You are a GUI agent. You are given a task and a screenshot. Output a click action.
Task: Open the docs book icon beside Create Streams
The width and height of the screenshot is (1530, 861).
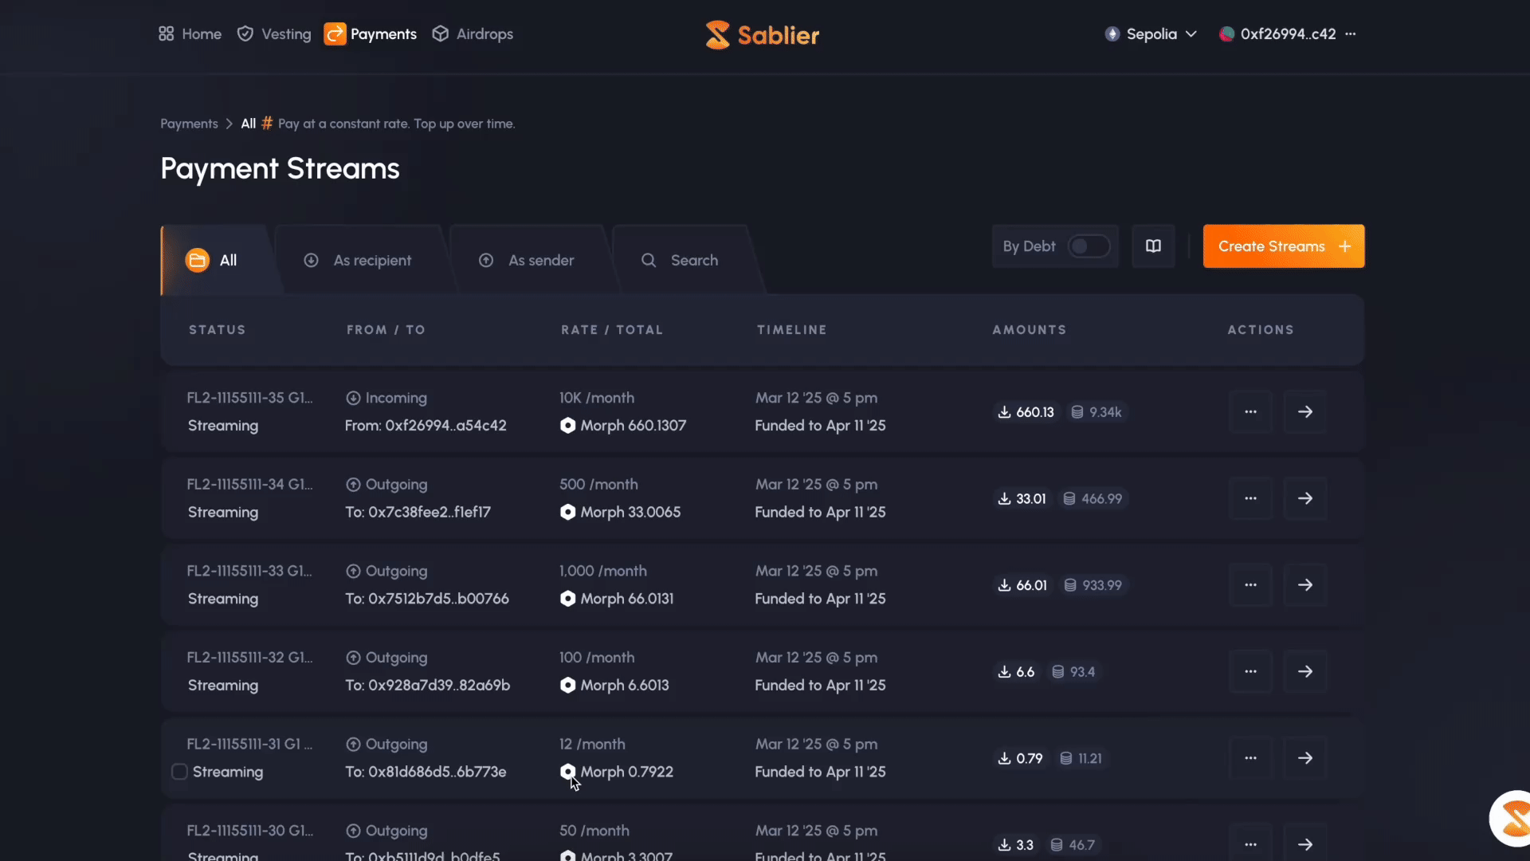pyautogui.click(x=1152, y=246)
